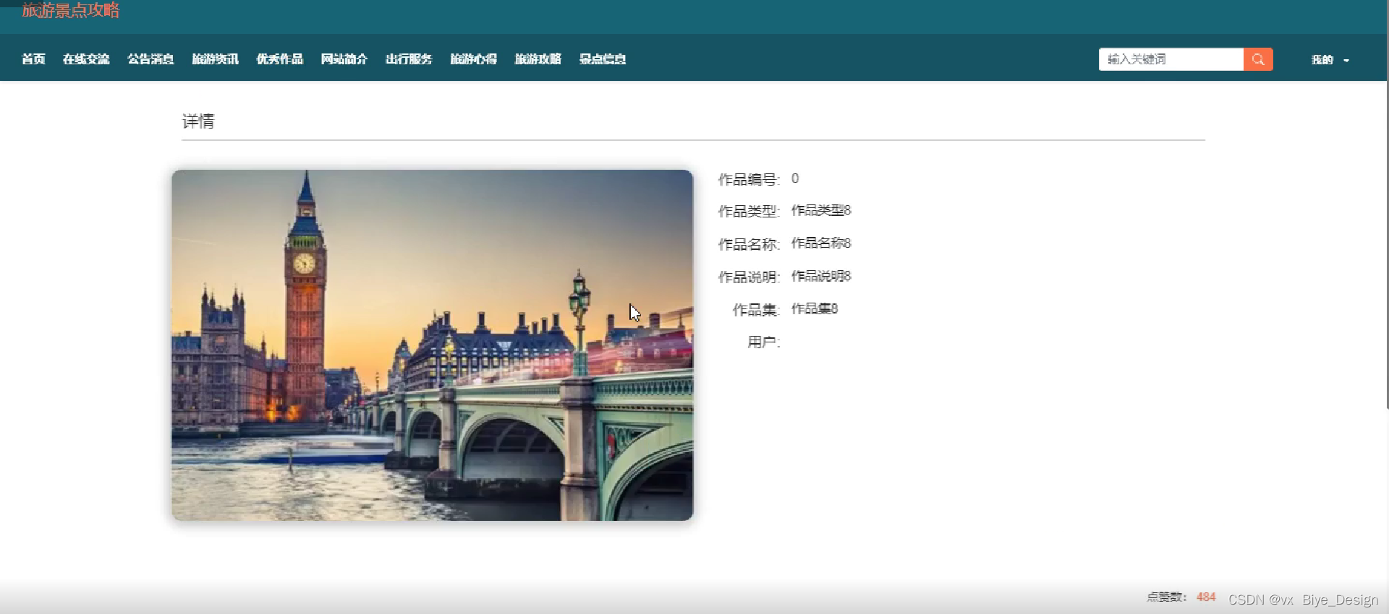Select 景点信息 in the navigation bar

click(603, 59)
